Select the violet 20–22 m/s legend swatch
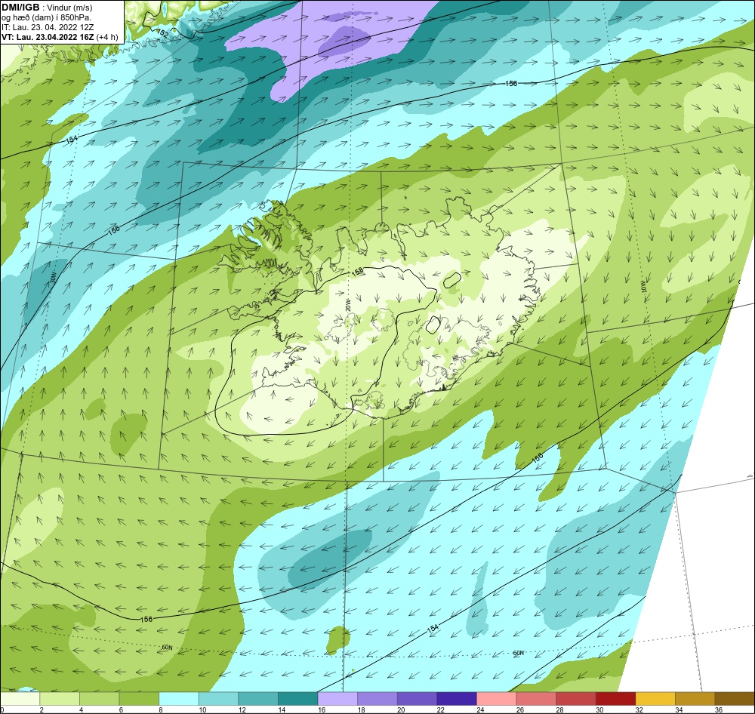This screenshot has width=755, height=714. click(418, 699)
